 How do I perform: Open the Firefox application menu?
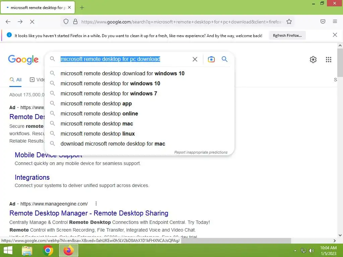(335, 21)
